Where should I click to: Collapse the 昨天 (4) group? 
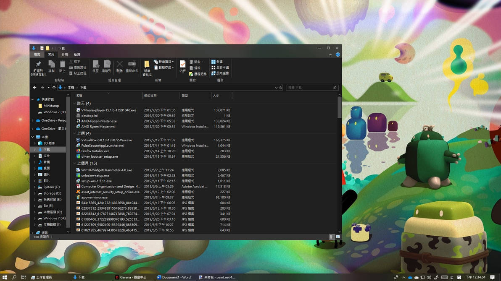[75, 103]
